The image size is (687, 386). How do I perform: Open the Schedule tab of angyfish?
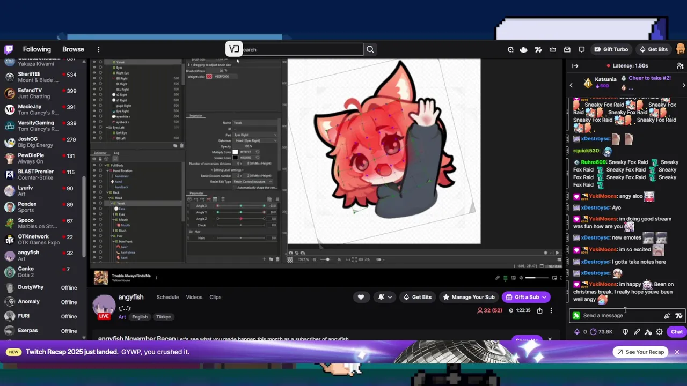[167, 297]
